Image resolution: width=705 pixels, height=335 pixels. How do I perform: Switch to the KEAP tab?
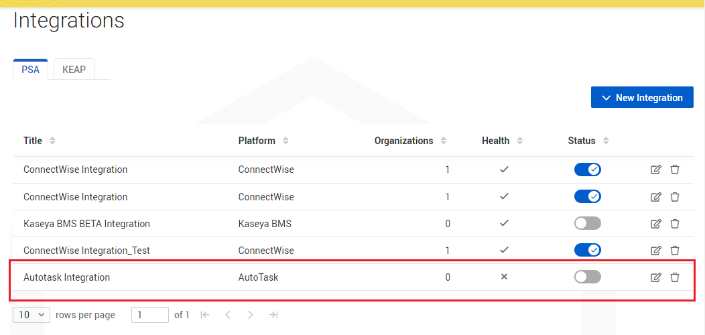coord(74,70)
